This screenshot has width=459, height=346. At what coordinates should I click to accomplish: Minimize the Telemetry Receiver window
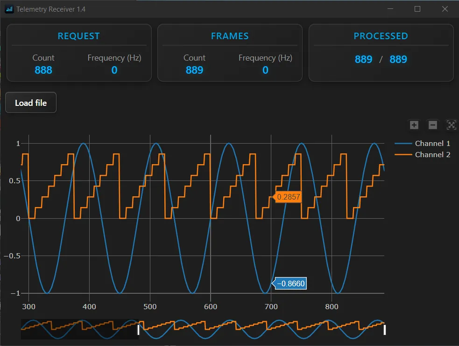point(390,9)
